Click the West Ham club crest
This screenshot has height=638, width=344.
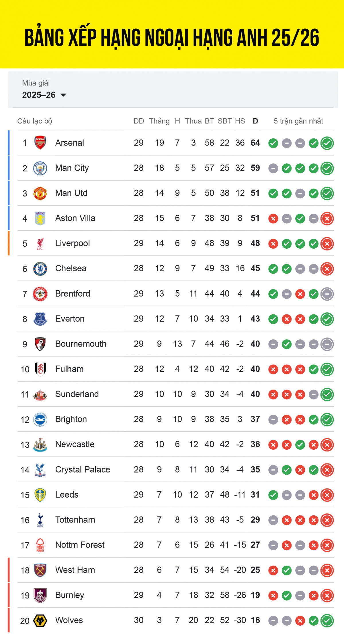(x=40, y=570)
